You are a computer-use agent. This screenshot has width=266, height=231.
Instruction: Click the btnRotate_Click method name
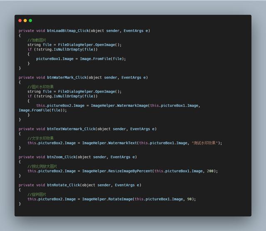tap(64, 185)
